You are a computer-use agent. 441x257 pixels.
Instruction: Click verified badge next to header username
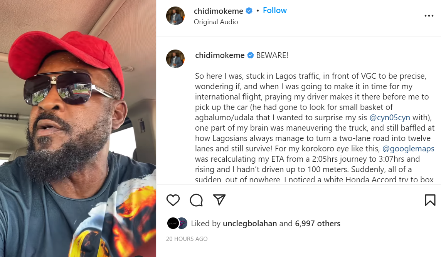coord(249,11)
